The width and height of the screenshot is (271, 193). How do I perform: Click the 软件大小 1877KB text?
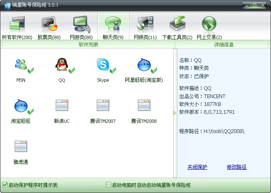tap(200, 104)
